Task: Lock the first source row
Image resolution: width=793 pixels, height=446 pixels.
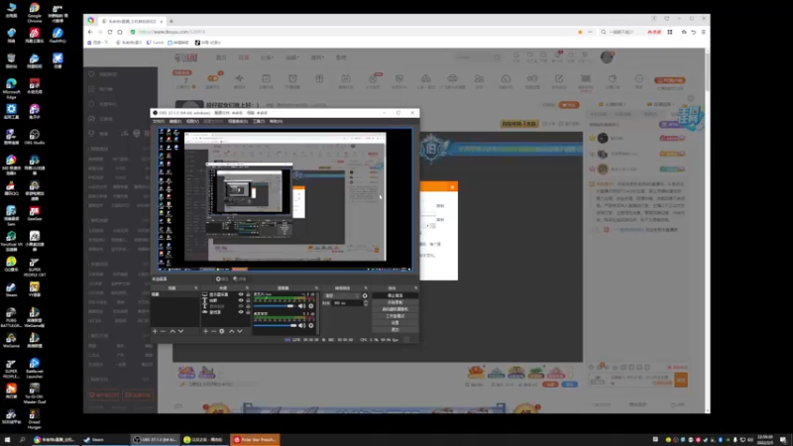Action: [x=248, y=294]
